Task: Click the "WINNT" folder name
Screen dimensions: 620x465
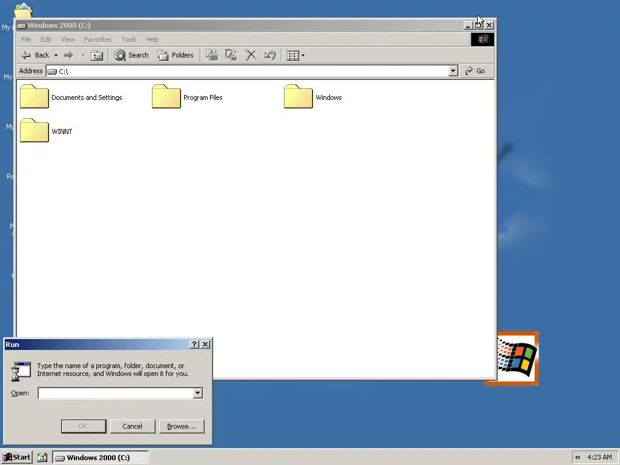Action: [x=62, y=131]
